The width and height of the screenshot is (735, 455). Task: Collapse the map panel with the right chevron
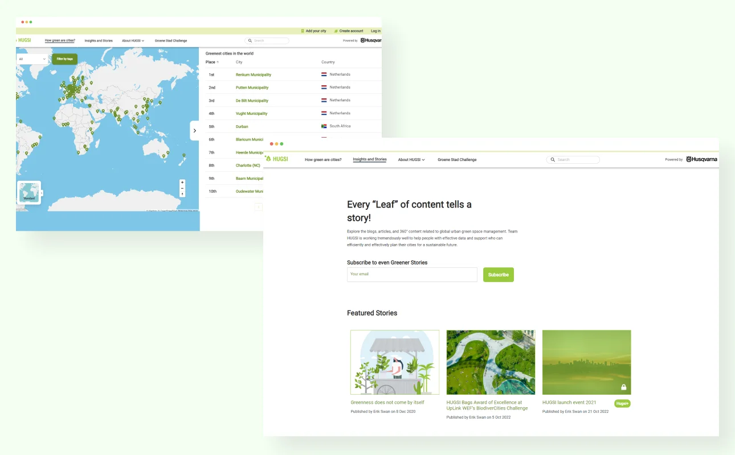(194, 131)
